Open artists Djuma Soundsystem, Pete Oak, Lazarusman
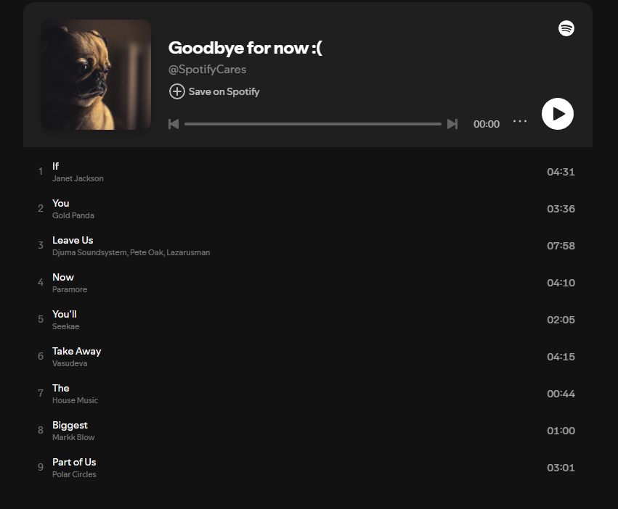Viewport: 618px width, 509px height. (131, 252)
